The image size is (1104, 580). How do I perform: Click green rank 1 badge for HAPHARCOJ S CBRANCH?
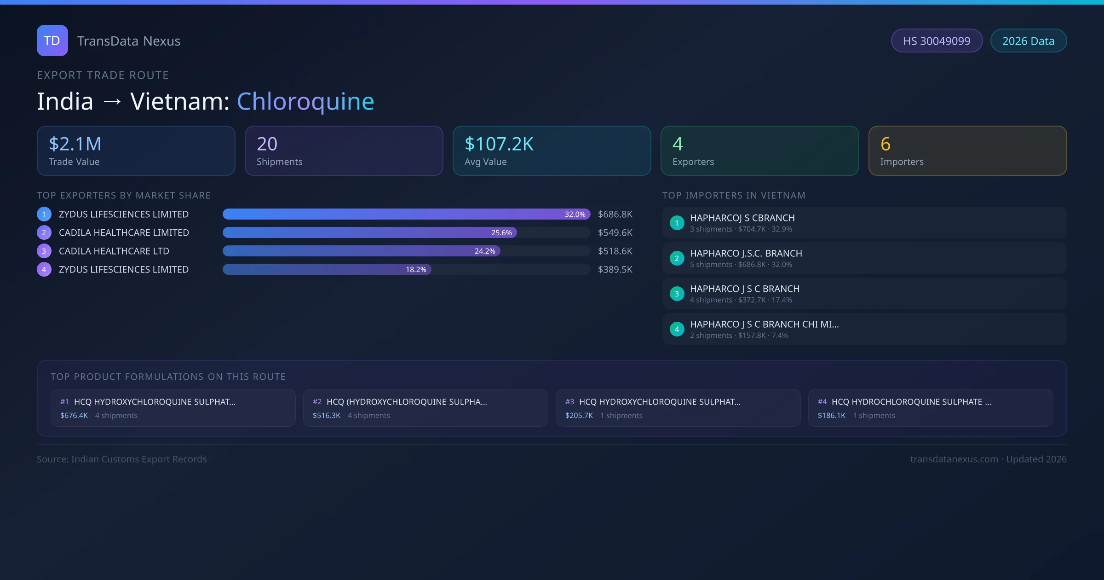[677, 223]
